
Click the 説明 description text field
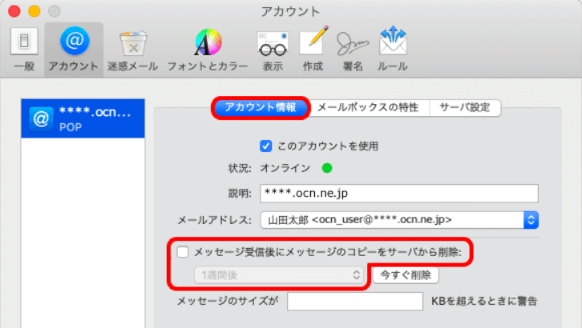tap(399, 194)
